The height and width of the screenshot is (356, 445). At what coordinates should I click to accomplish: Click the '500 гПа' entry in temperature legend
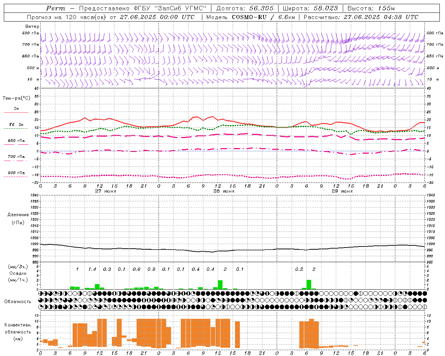click(x=16, y=173)
